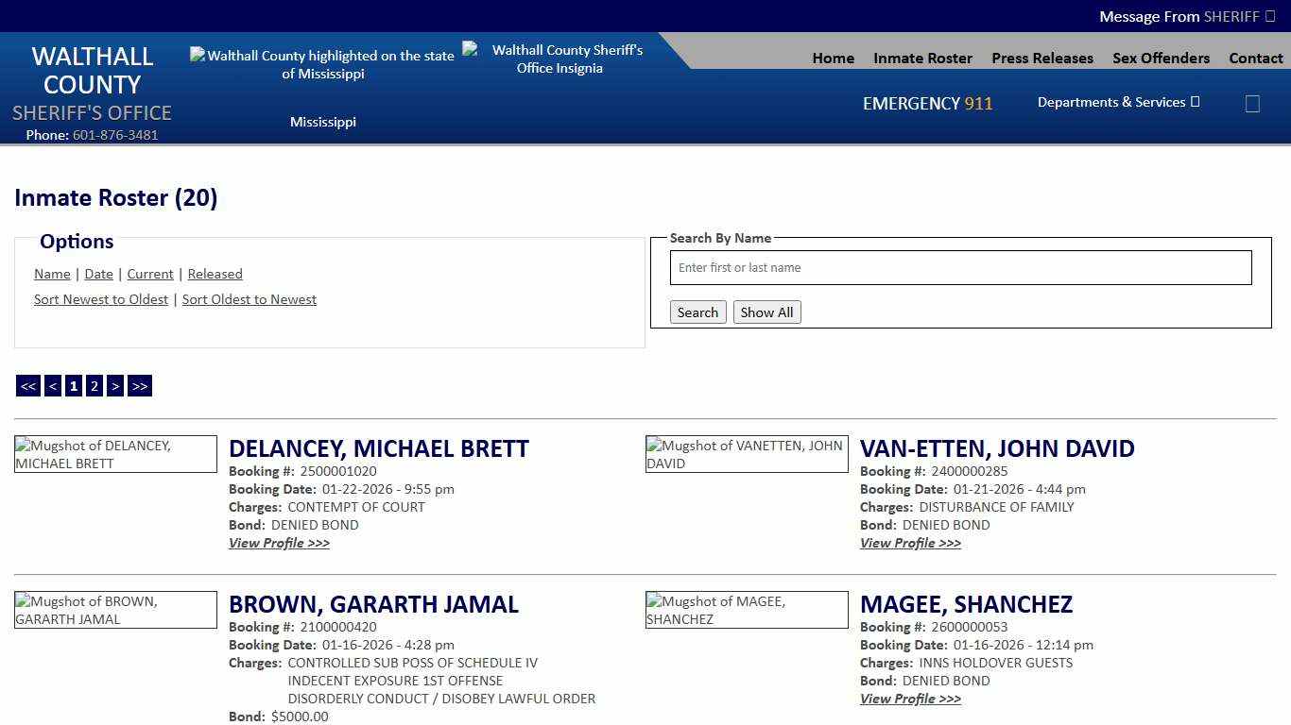Click the next page arrow control
The image size is (1291, 725).
coord(115,385)
